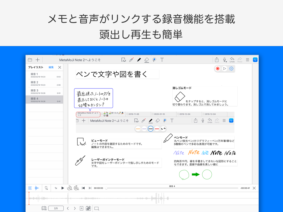283x212 pixels.
Task: Click the green arrow drawing in the note
Action: [196, 174]
